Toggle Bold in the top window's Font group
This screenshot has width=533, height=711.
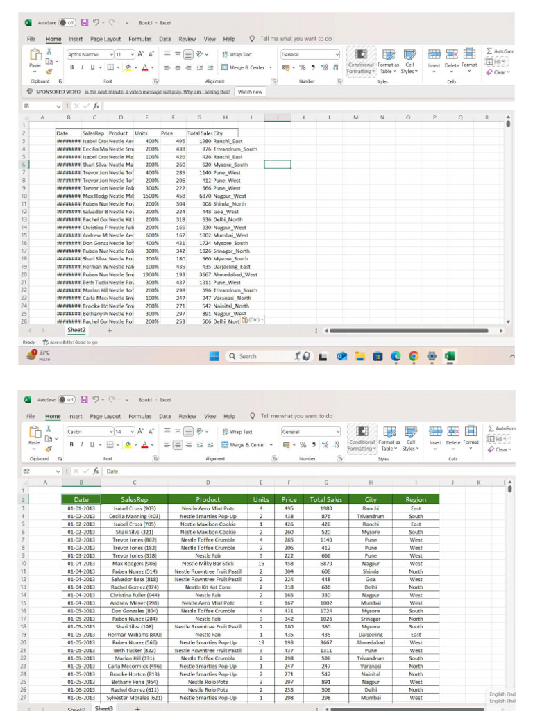[71, 67]
